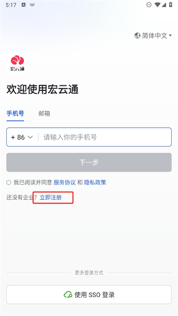
Task: Tap the keyboard indicator in status bar
Action: [32, 5]
